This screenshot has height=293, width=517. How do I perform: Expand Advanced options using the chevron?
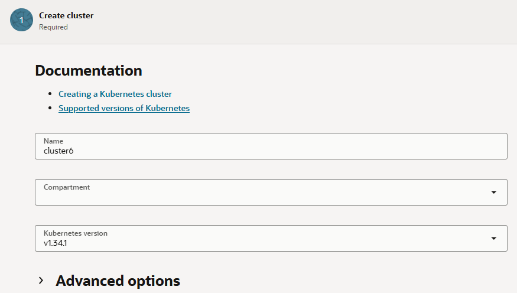pyautogui.click(x=41, y=281)
